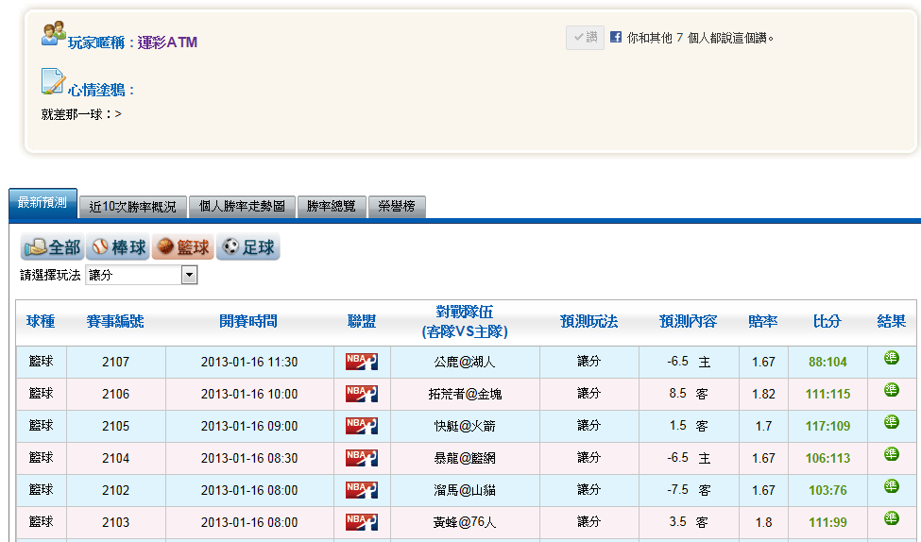Filter predictions by 棒球 baseball
The width and height of the screenshot is (921, 542).
click(119, 247)
